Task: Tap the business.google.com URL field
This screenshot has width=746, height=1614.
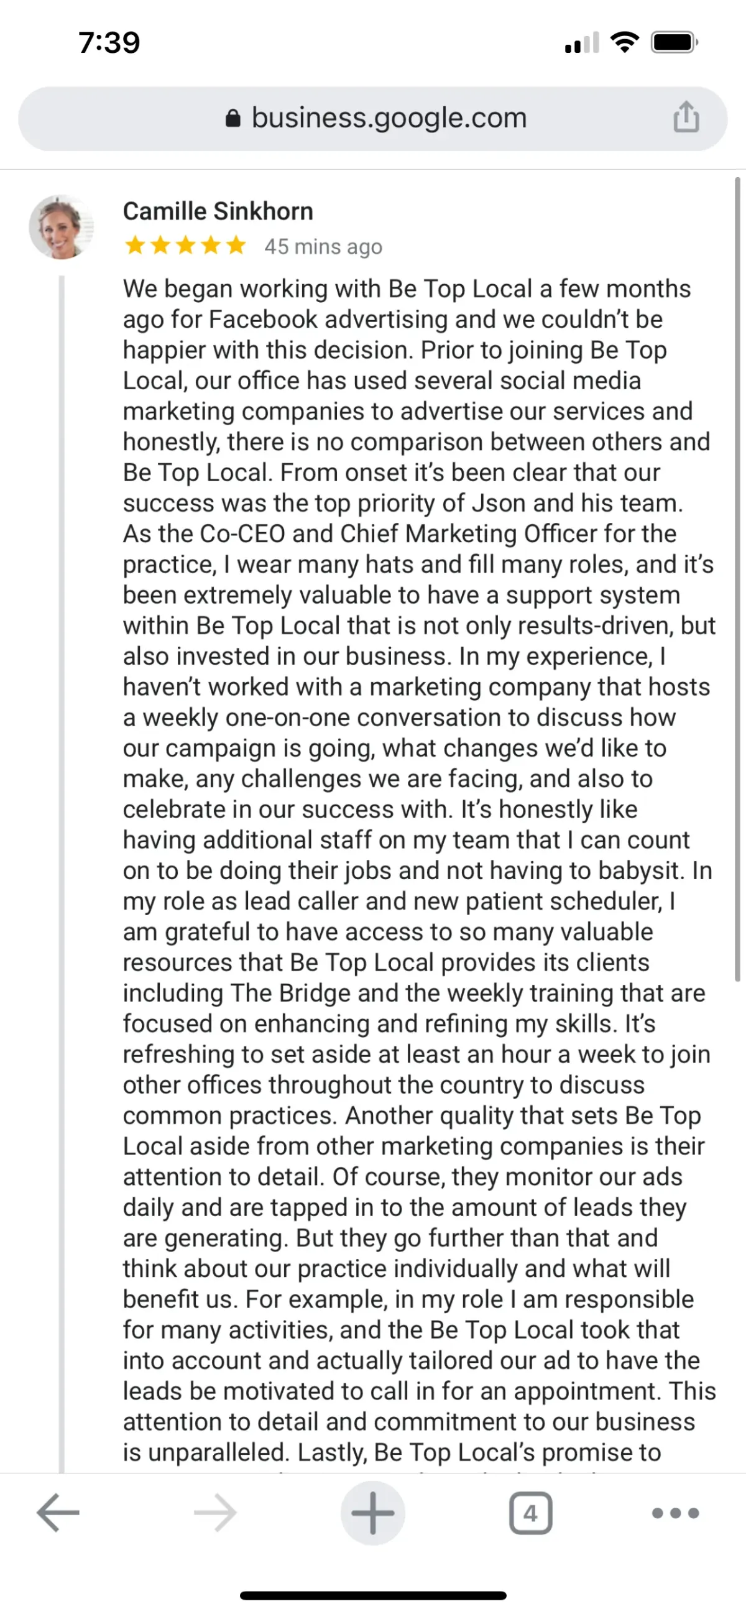Action: pos(389,118)
